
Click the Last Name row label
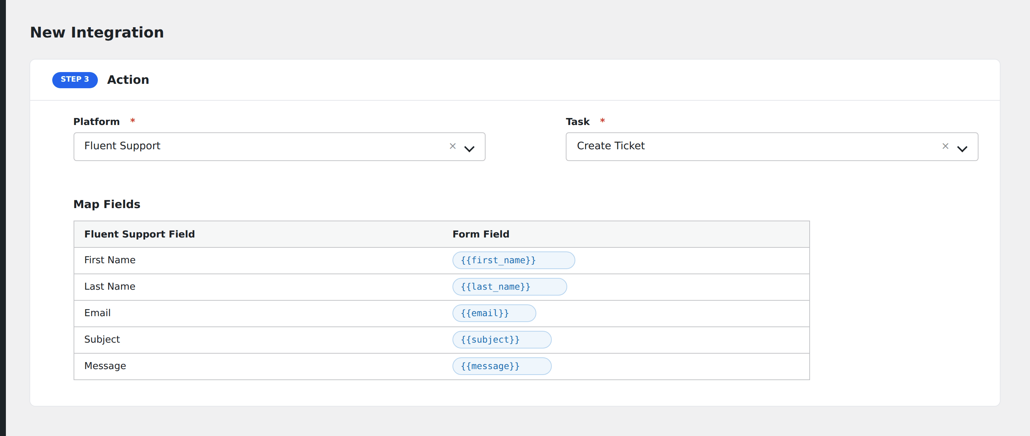click(x=110, y=286)
